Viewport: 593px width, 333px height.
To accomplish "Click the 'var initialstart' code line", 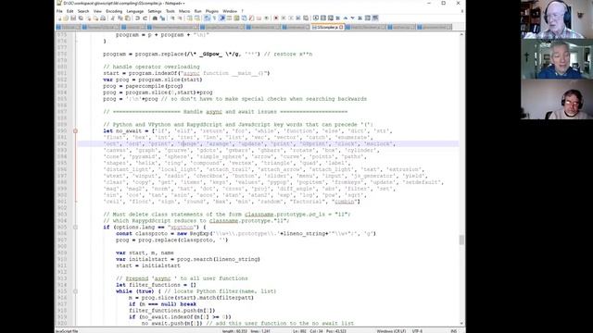I will pyautogui.click(x=188, y=259).
